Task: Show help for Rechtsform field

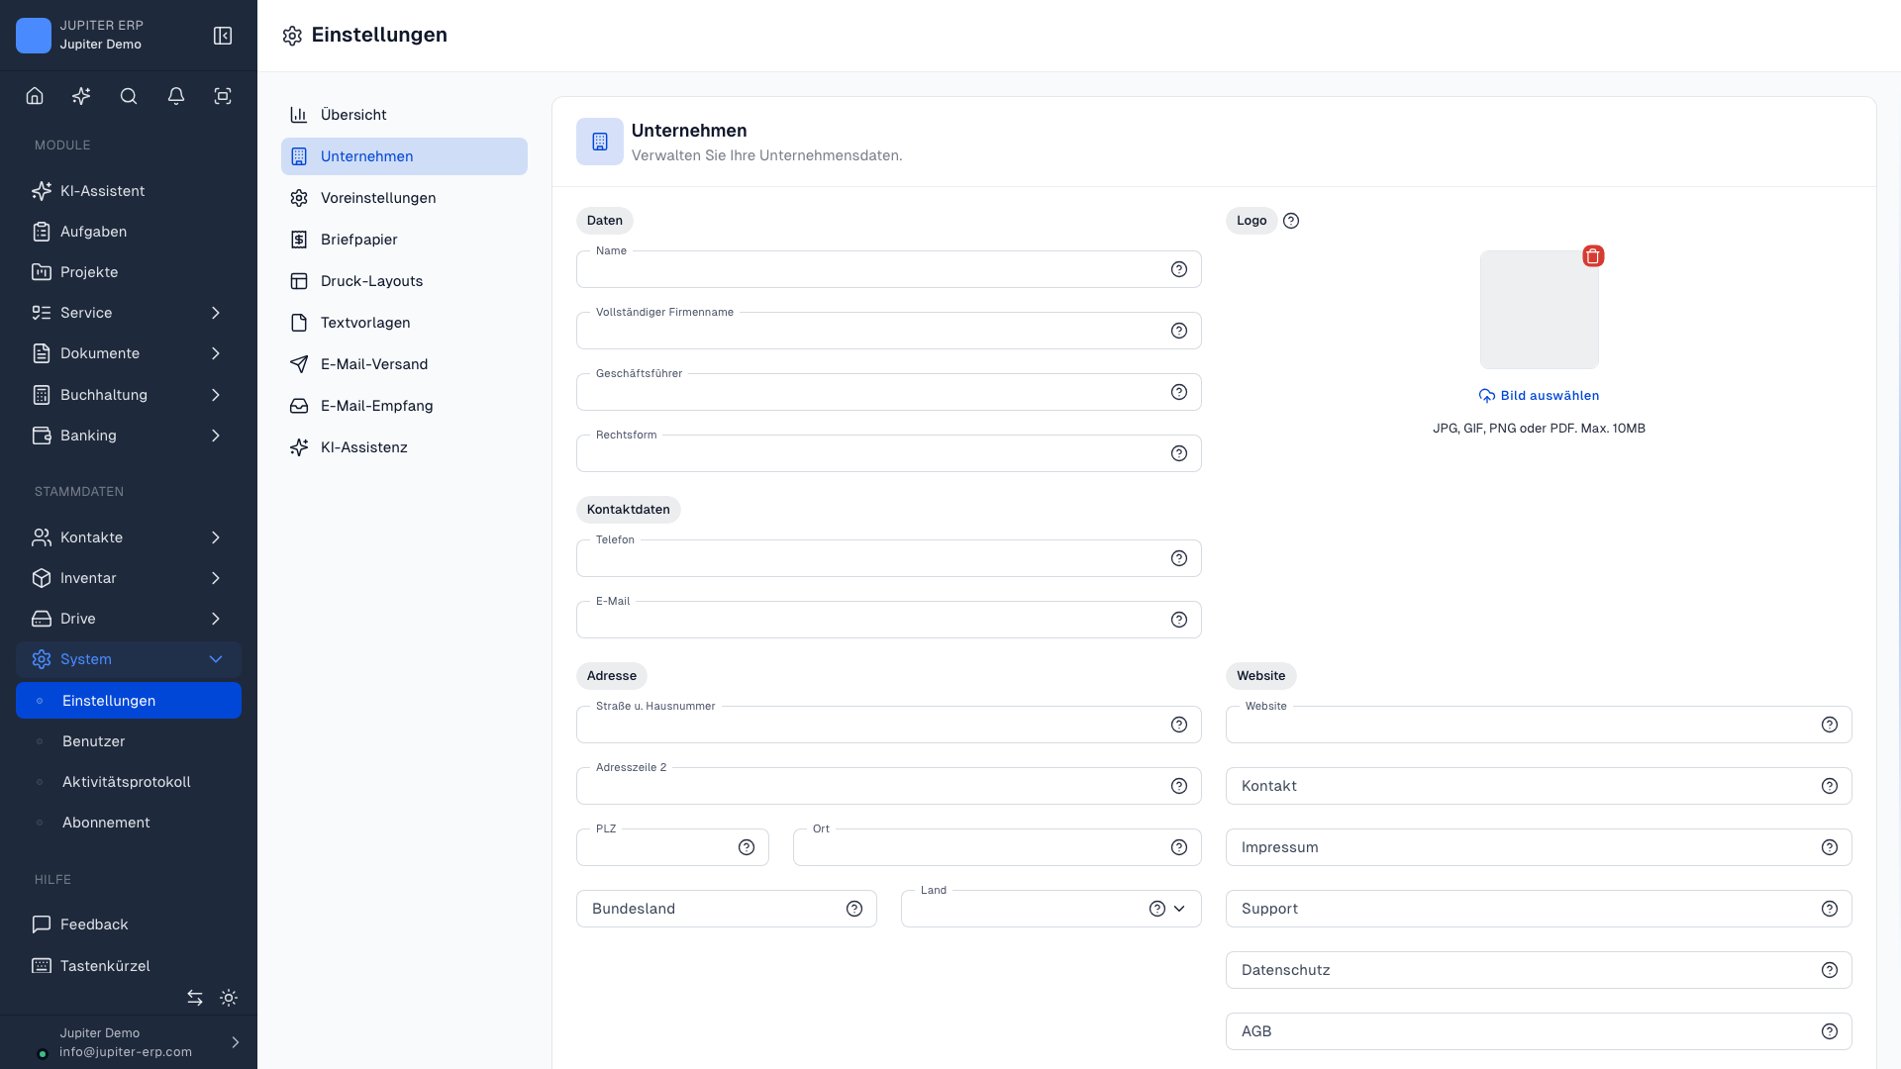Action: [x=1179, y=453]
